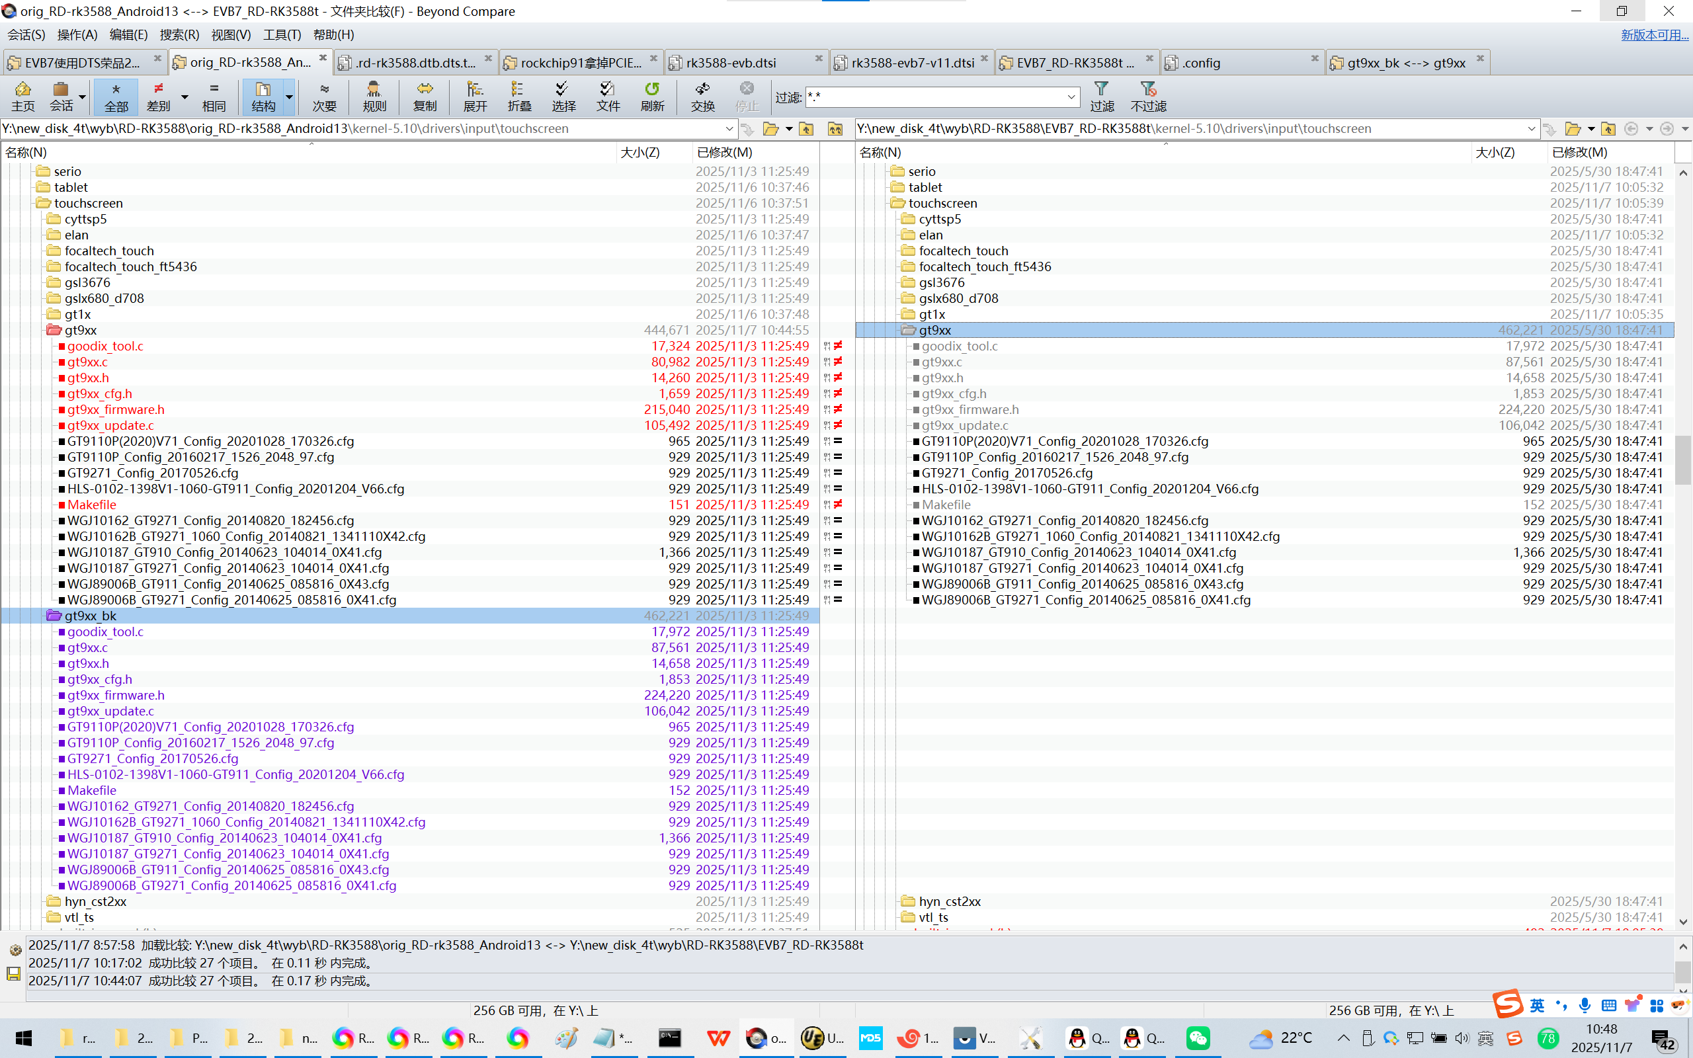Switch to the rk3588-evb.dtsi tab
1693x1058 pixels.
point(731,63)
